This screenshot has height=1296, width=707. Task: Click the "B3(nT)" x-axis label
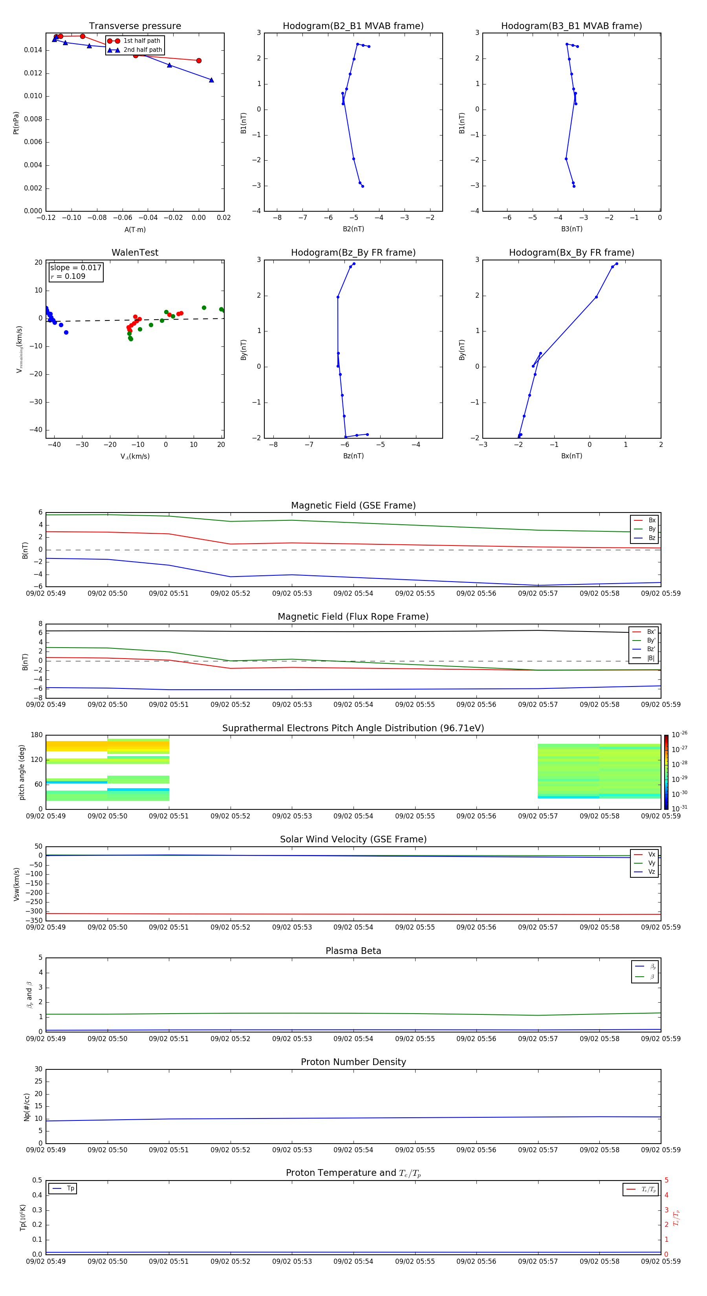[x=571, y=229]
